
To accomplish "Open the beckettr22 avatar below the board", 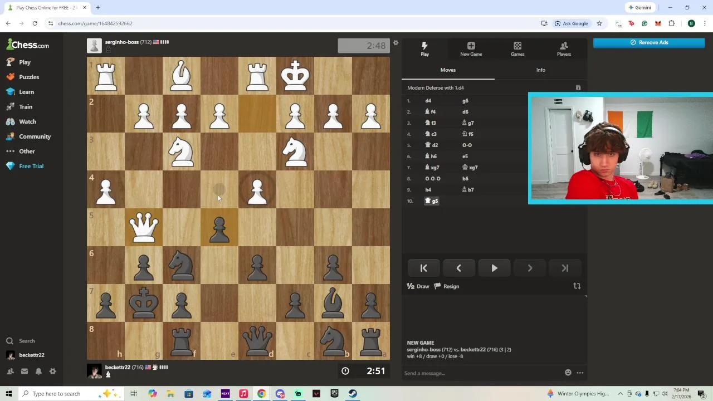I will [x=94, y=371].
